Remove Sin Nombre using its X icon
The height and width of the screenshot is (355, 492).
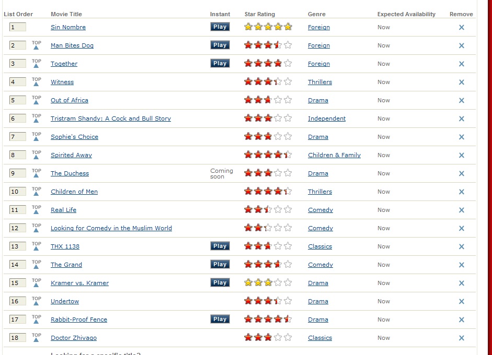click(x=461, y=28)
